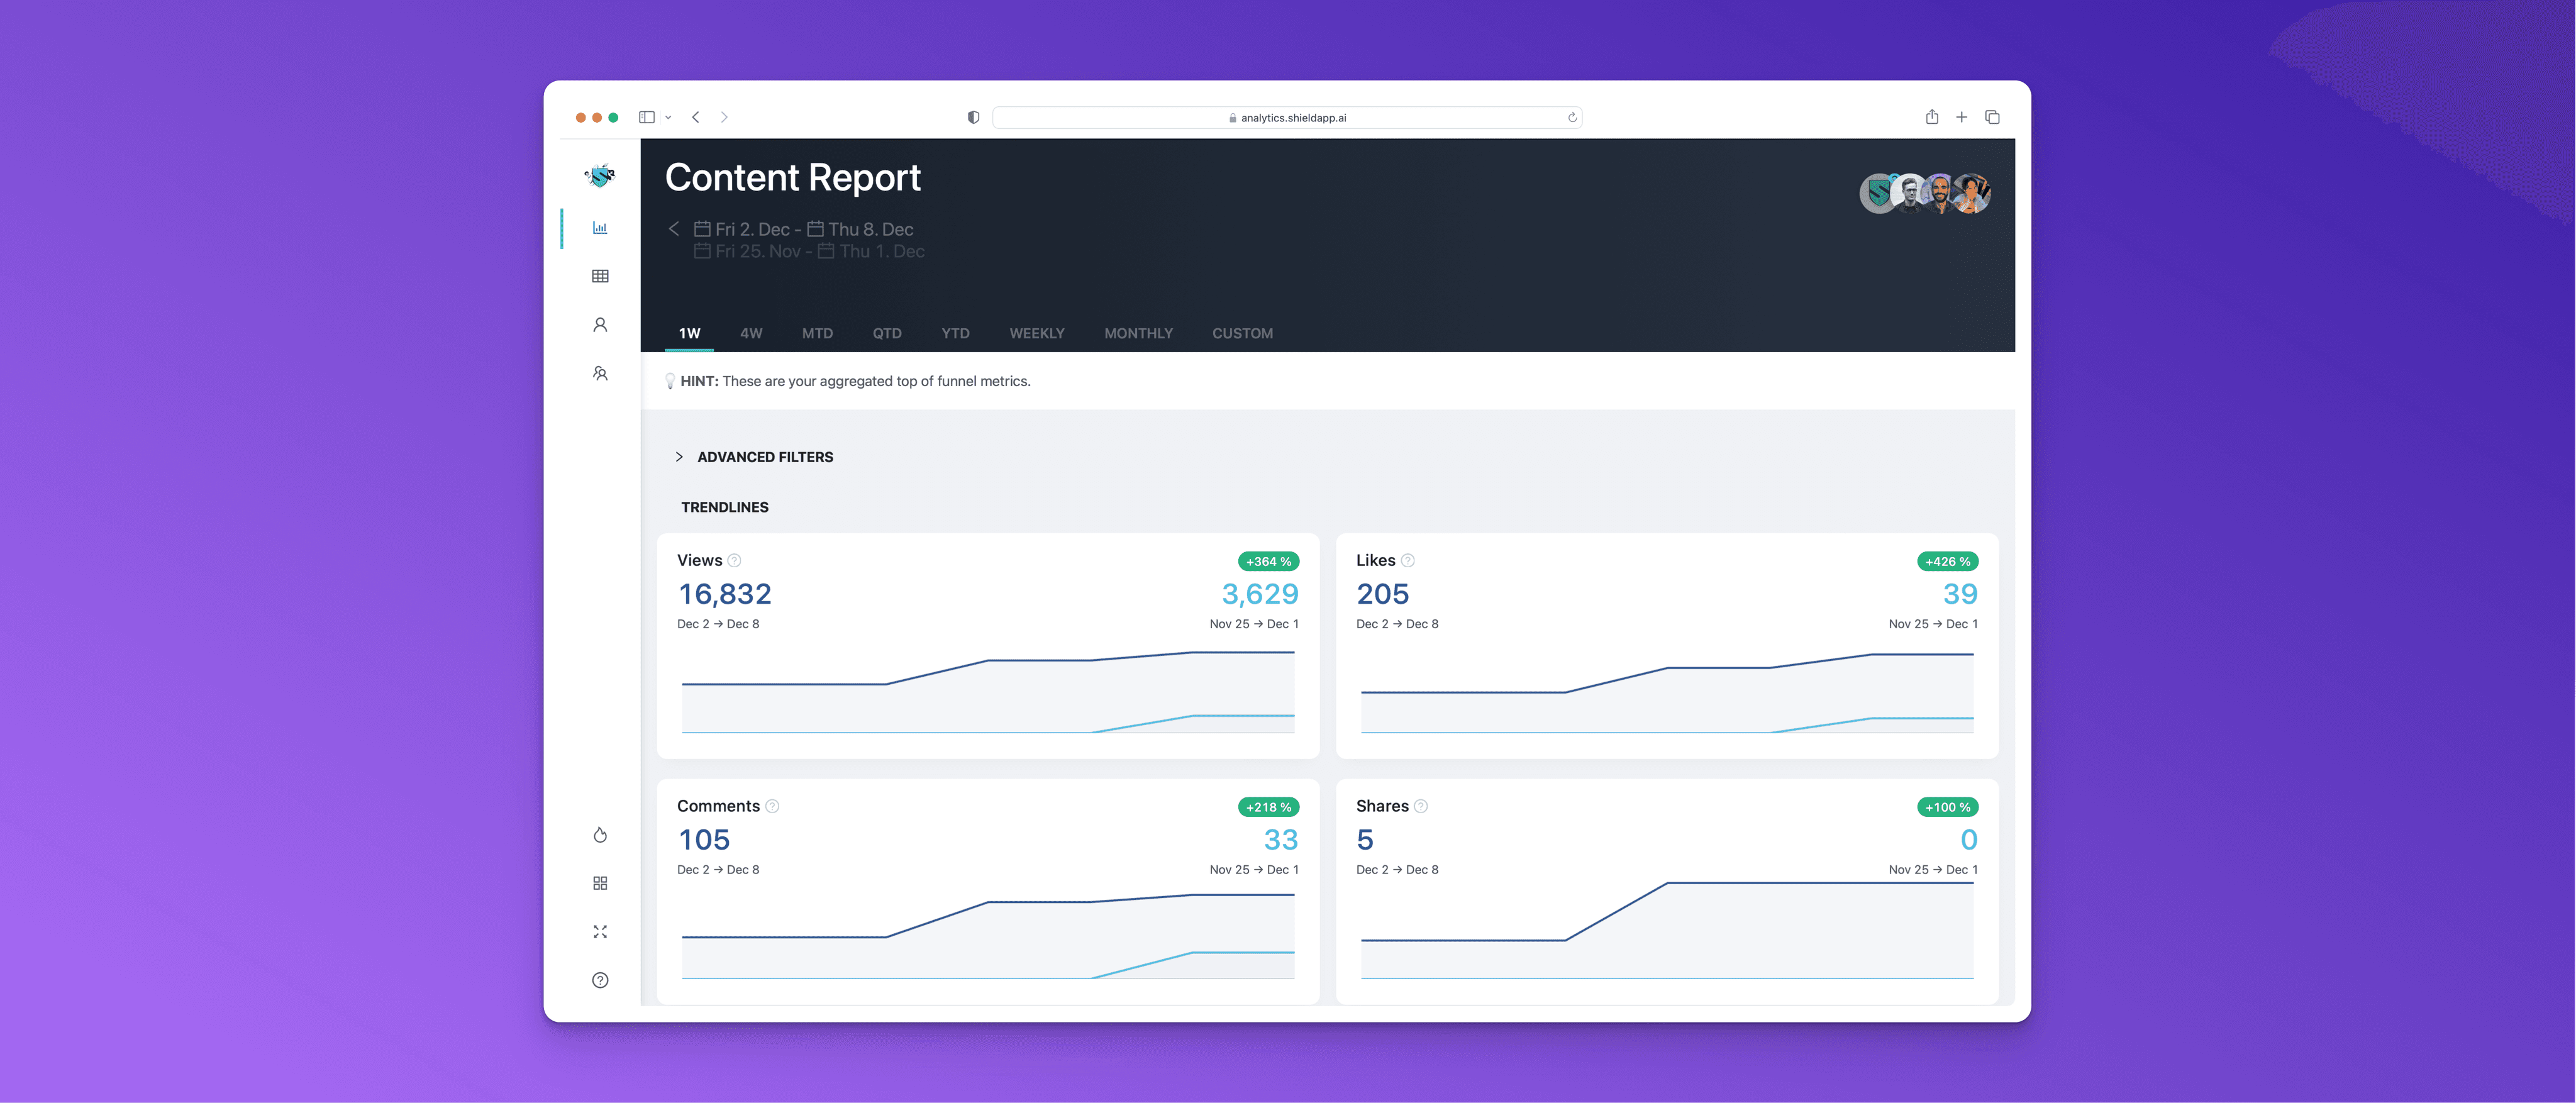2576x1103 pixels.
Task: Switch to the Monthly tab
Action: tap(1138, 333)
